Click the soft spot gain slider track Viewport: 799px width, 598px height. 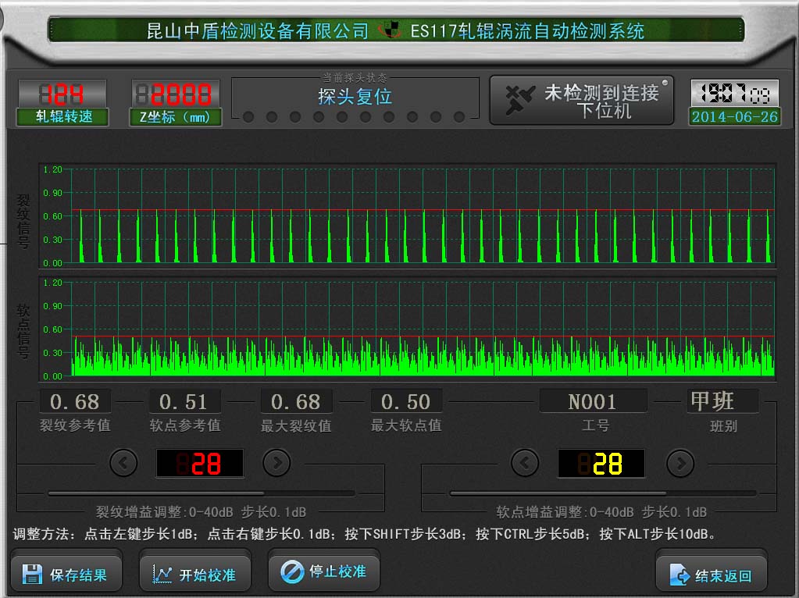coord(603,493)
